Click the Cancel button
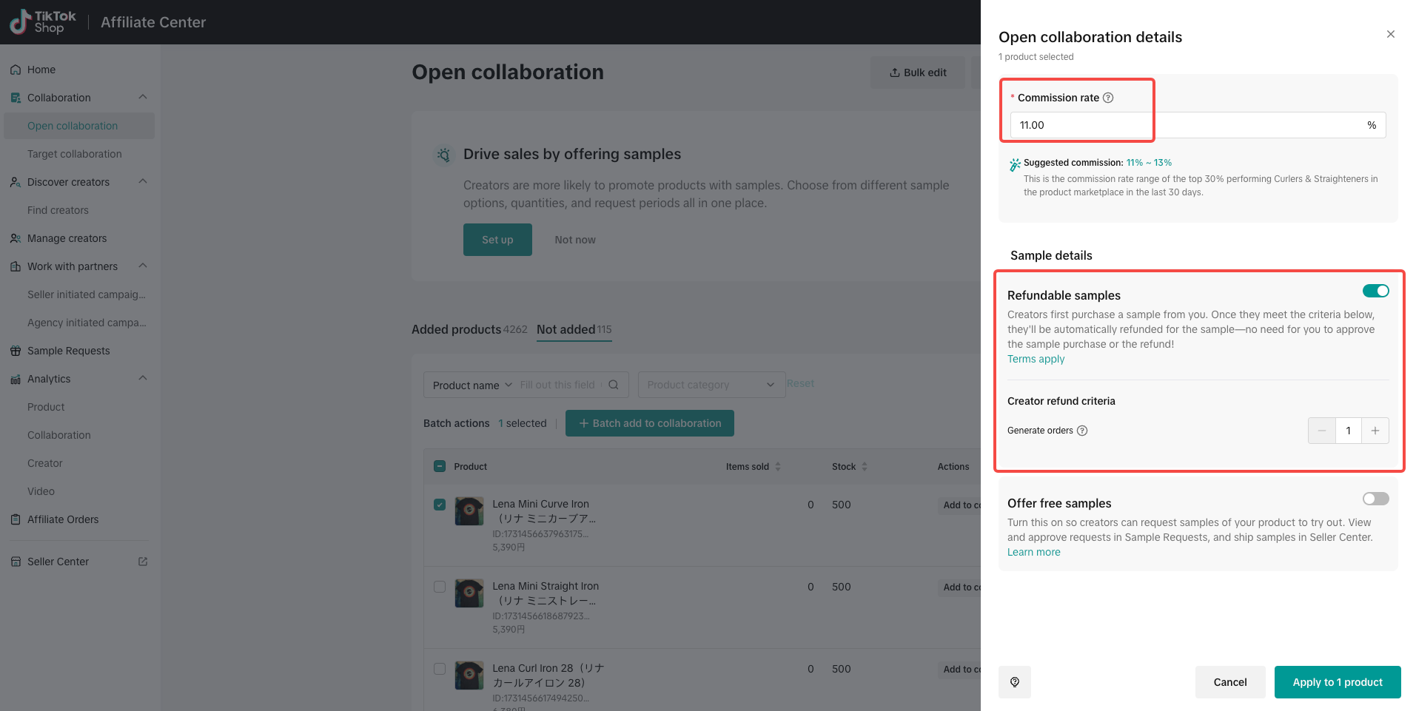Screen dimensions: 1416x711 [x=1230, y=682]
